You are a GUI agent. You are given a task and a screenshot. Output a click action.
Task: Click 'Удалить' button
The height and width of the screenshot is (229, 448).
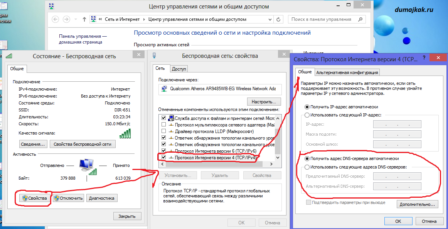tap(220, 175)
